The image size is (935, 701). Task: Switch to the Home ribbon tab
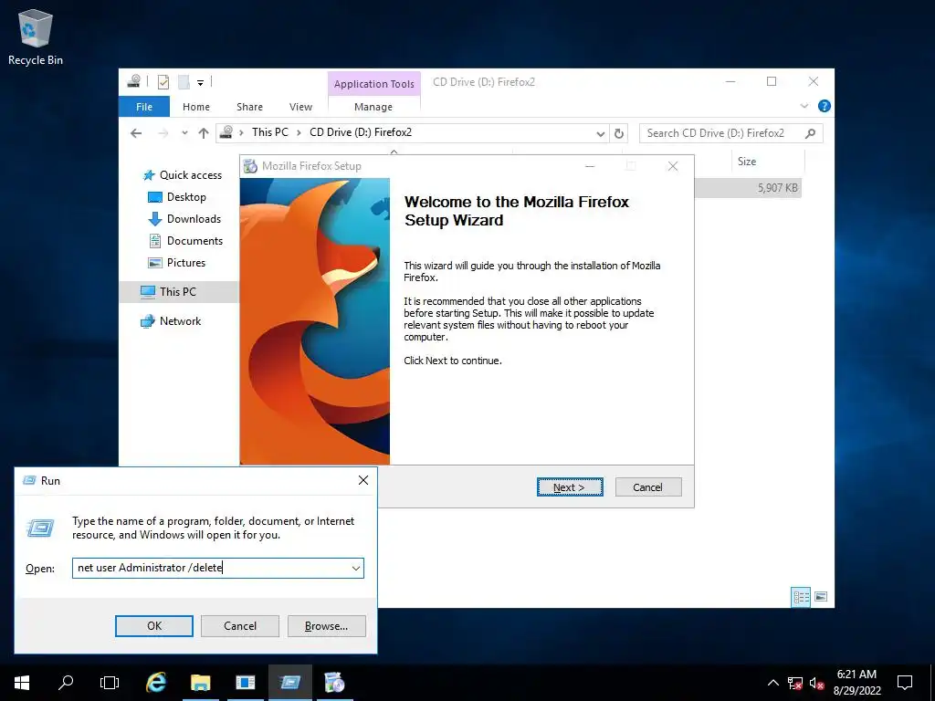coord(196,107)
